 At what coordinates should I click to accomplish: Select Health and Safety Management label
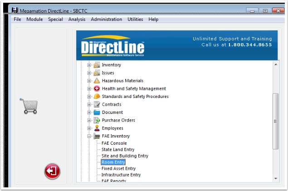(x=134, y=88)
